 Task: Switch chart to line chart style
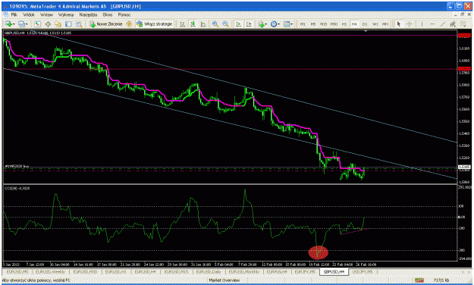point(203,24)
